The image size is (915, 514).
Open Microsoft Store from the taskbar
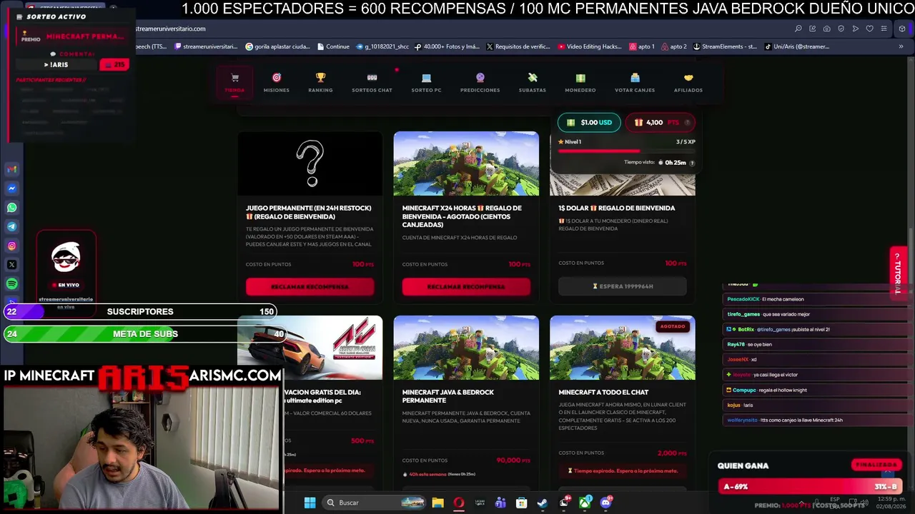click(522, 503)
